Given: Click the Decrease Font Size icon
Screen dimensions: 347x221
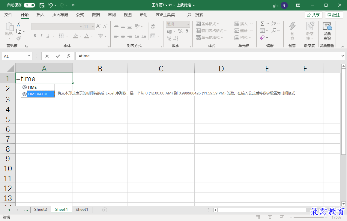Looking at the screenshot, I should (x=105, y=26).
